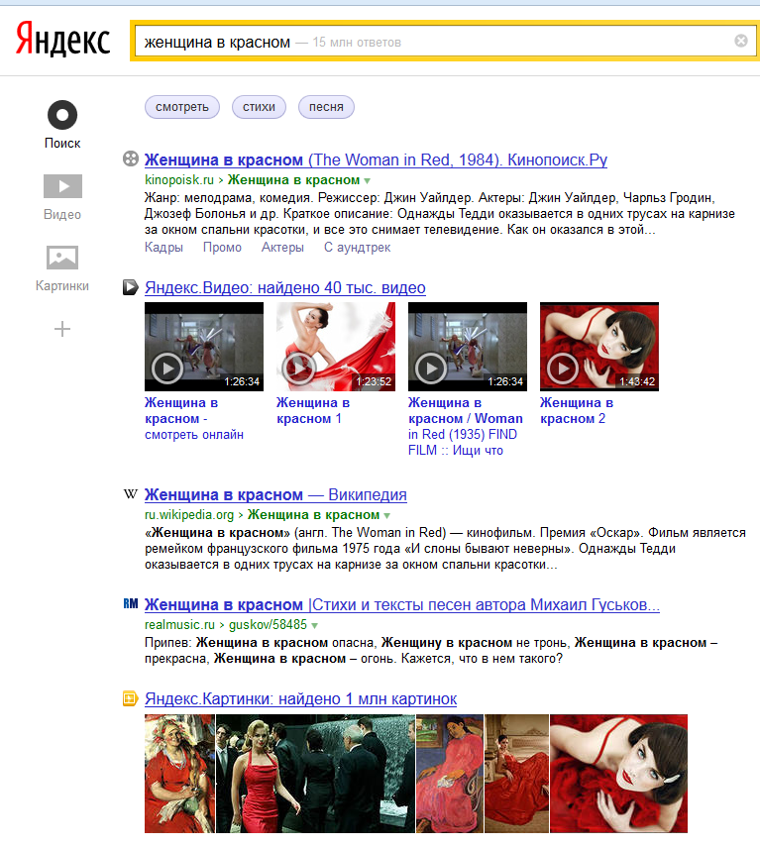Open 'Женщина в красном - смотреть онлайн' video title

[x=194, y=419]
